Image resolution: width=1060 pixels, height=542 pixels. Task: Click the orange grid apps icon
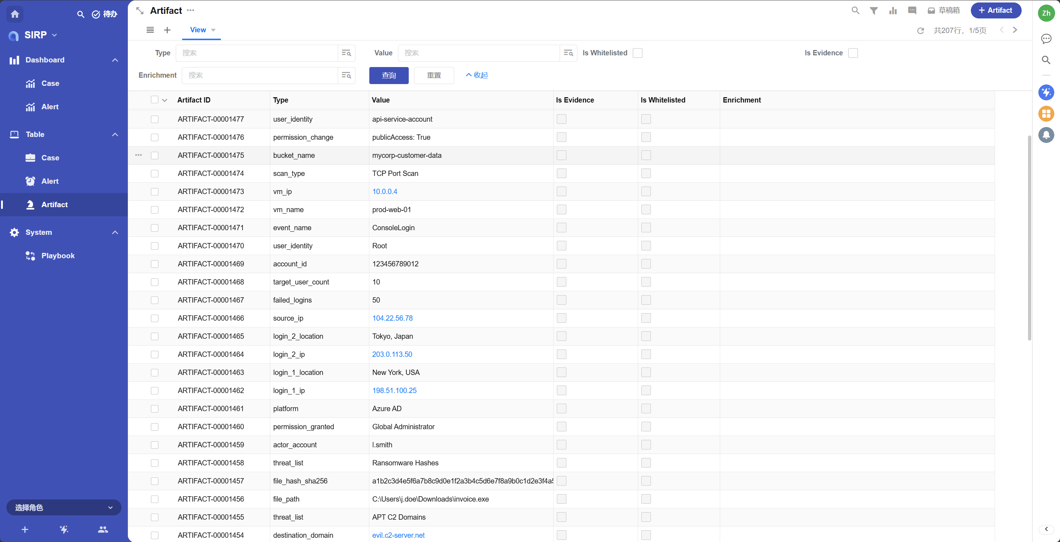click(1046, 114)
